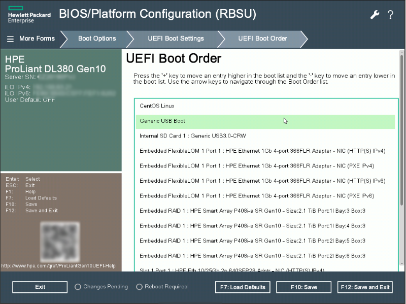Select CentOS Linux boot entry
406x304 pixels.
click(157, 106)
